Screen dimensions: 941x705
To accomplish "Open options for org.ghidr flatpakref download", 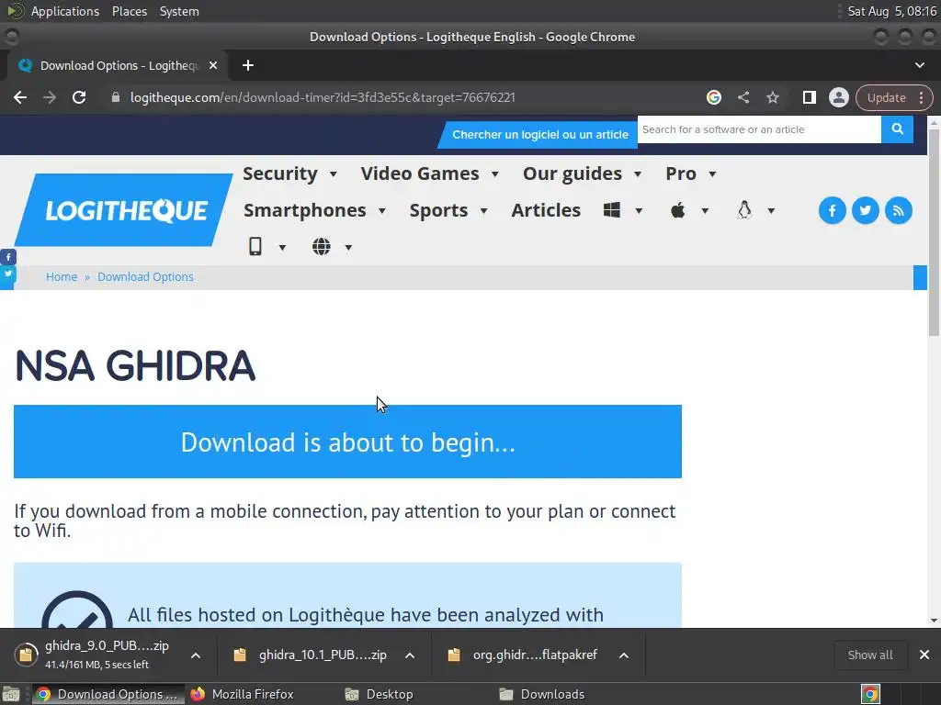I will (x=624, y=655).
